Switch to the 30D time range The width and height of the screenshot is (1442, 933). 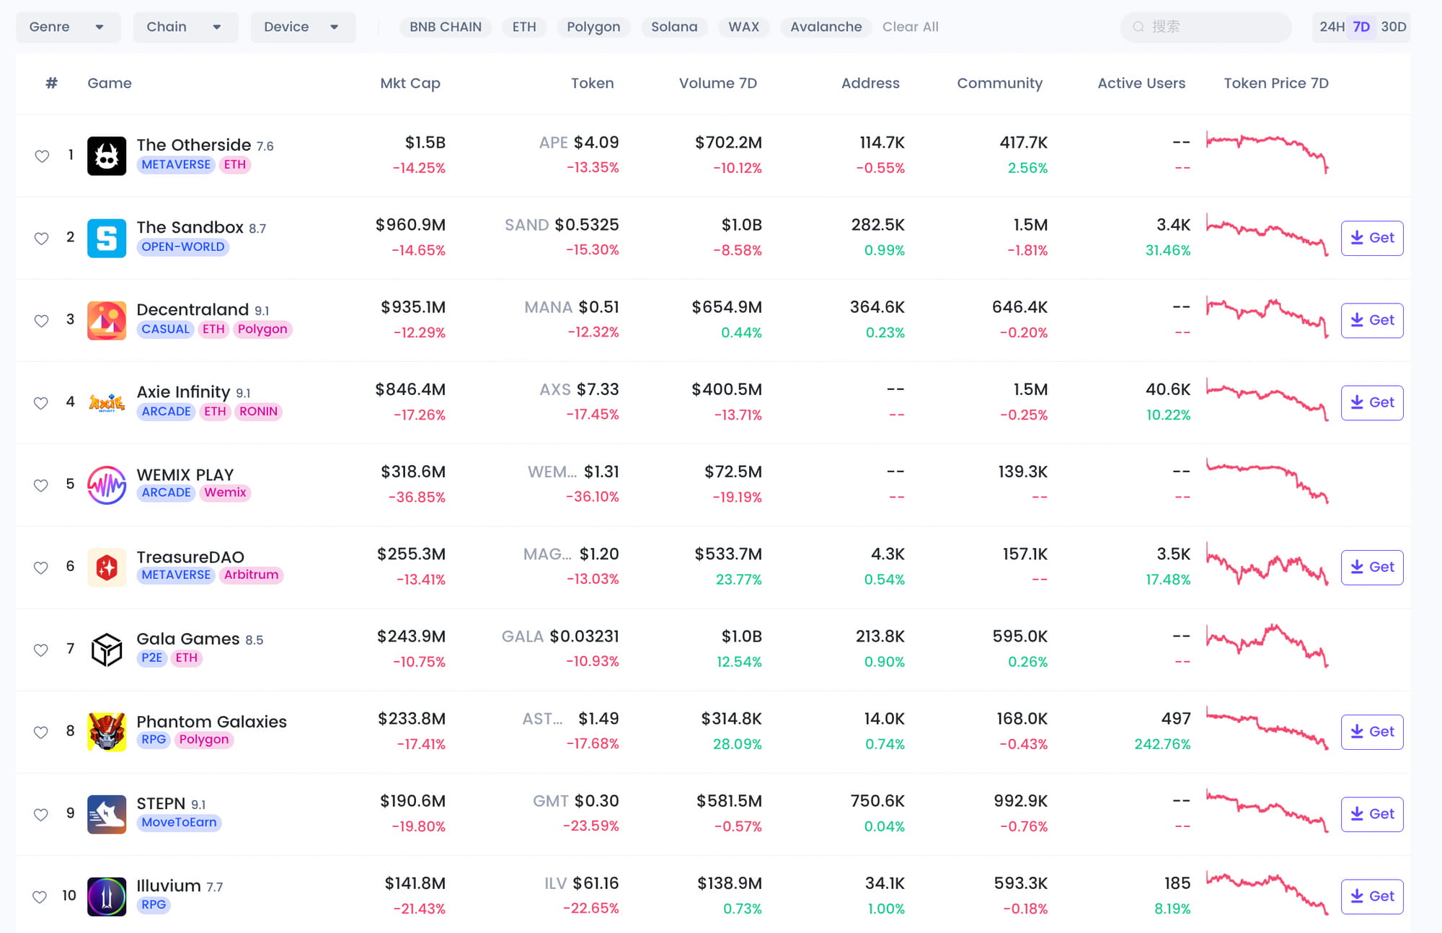[1393, 27]
